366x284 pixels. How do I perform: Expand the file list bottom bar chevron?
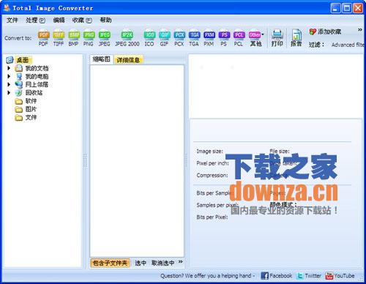click(x=180, y=262)
